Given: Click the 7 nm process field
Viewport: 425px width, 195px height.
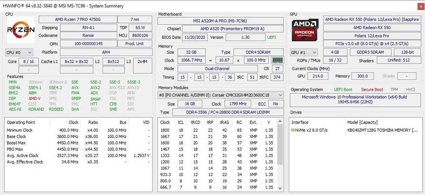Looking at the screenshot, I should tap(135, 20).
